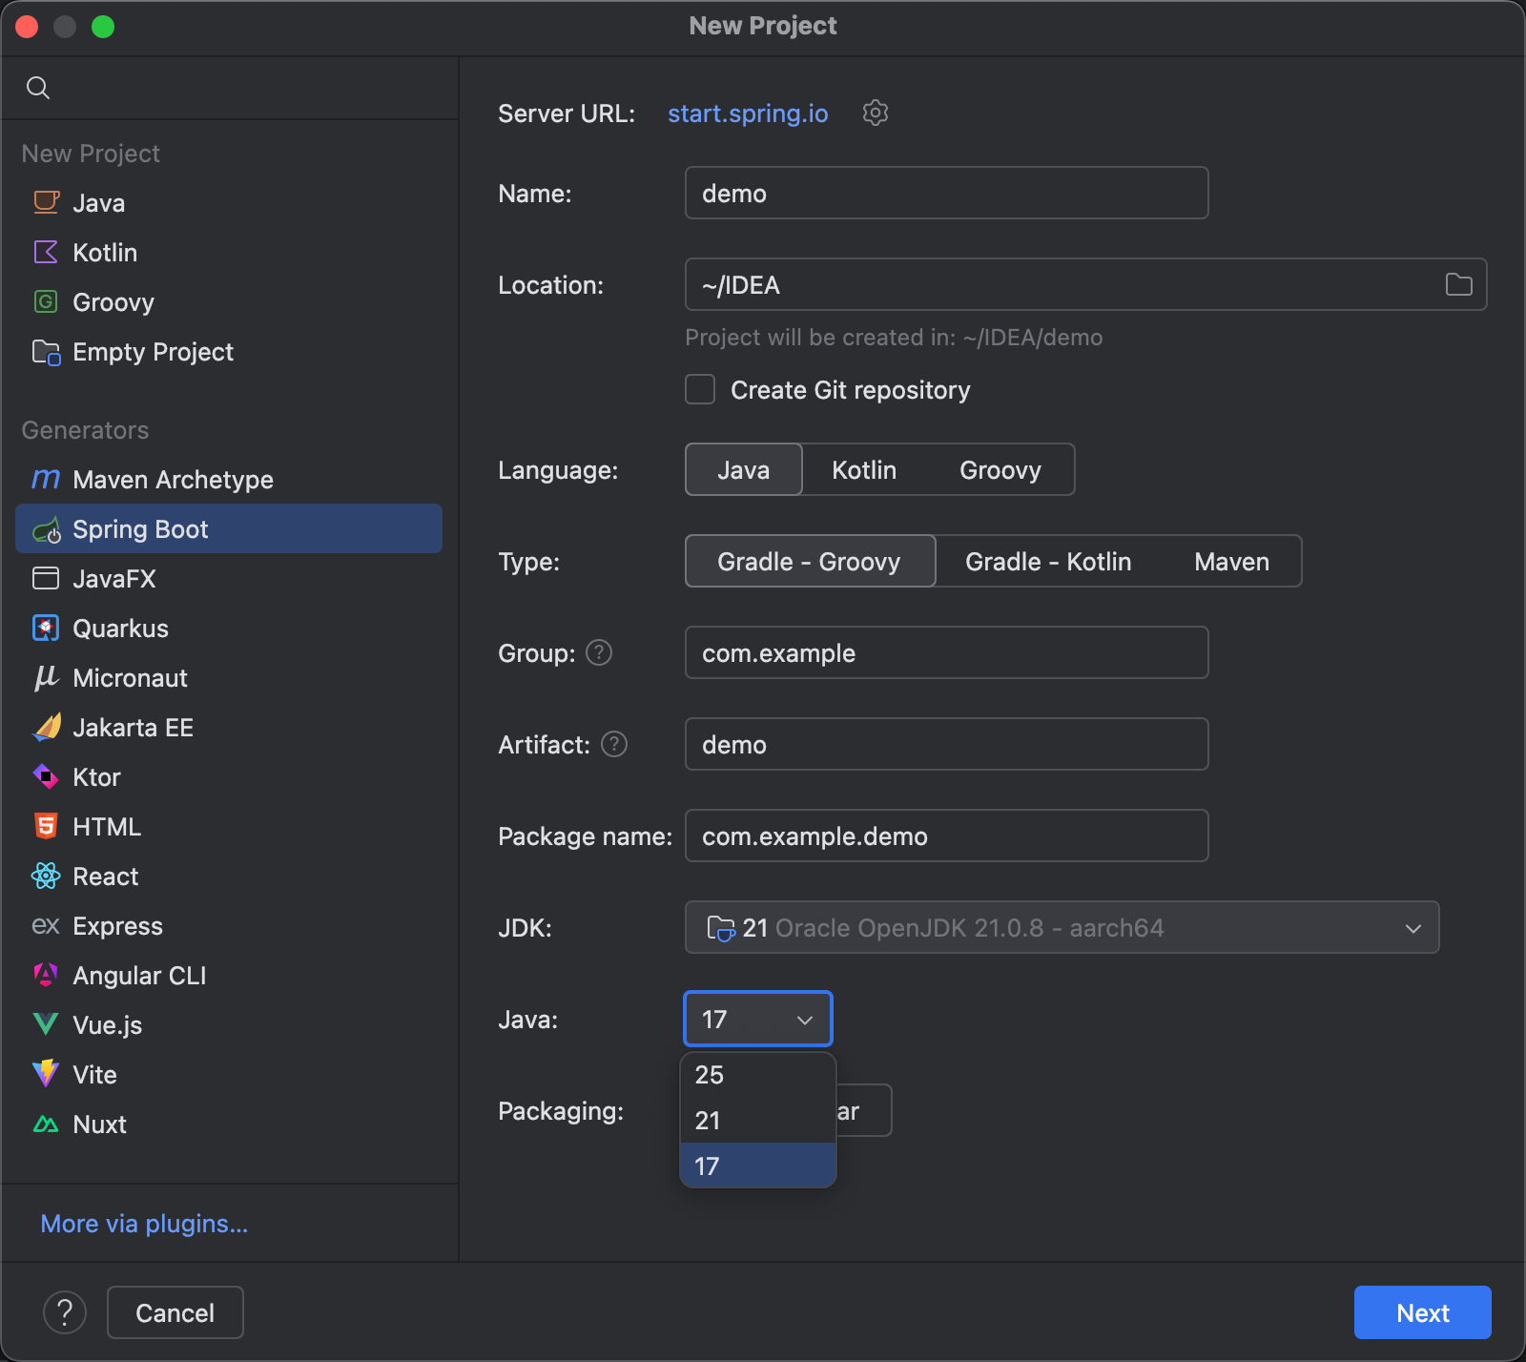This screenshot has width=1526, height=1362.
Task: Click the Artifact input field
Action: [x=947, y=744]
